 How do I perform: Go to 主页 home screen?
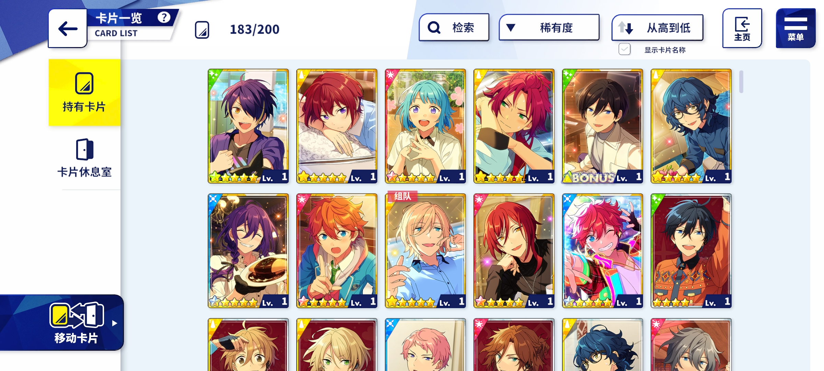point(742,29)
